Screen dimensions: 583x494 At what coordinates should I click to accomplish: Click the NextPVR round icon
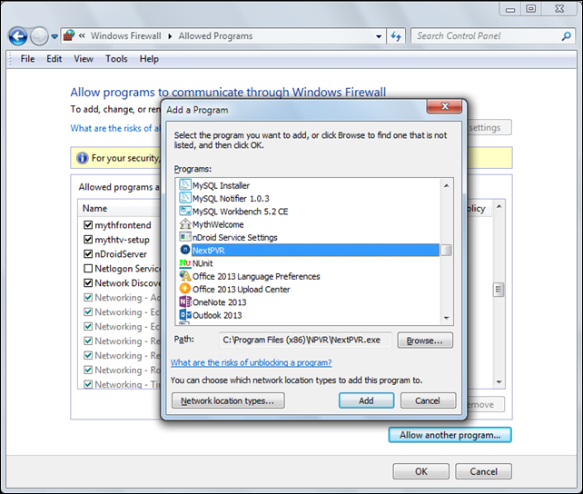point(185,250)
